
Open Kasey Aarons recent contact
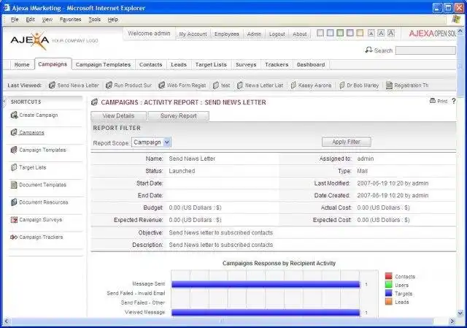point(311,85)
